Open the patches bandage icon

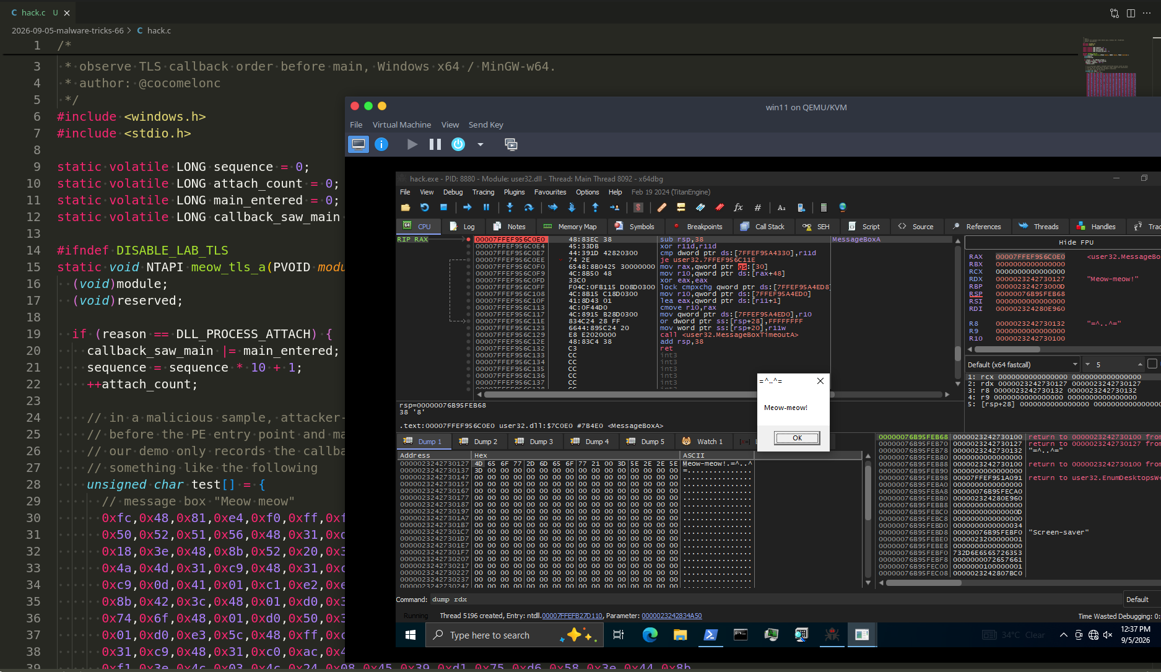click(x=662, y=207)
